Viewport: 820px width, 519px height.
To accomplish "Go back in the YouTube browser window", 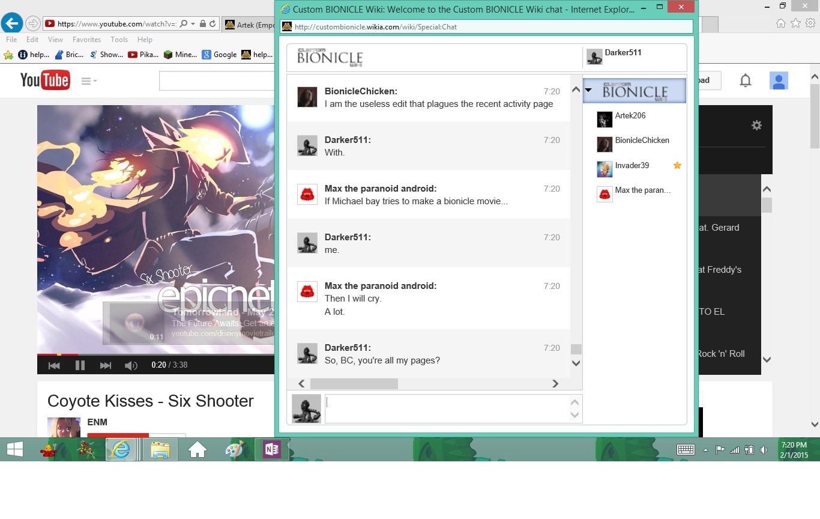I will 12,23.
